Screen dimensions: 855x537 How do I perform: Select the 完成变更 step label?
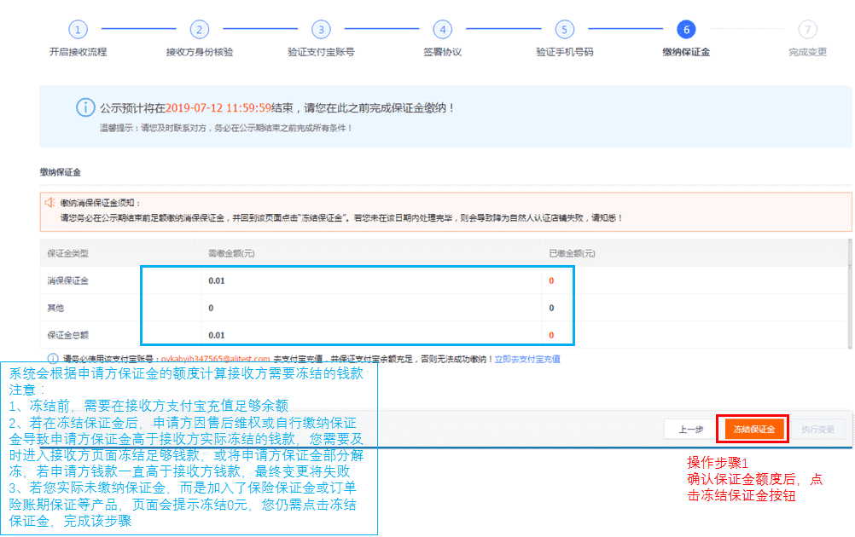pyautogui.click(x=807, y=52)
